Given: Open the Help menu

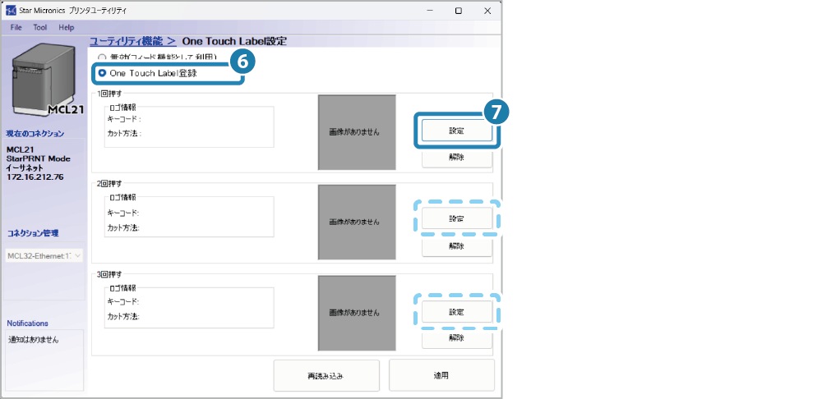Looking at the screenshot, I should [x=67, y=27].
